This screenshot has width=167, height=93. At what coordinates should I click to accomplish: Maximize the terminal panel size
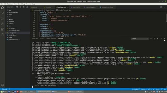pos(161,38)
